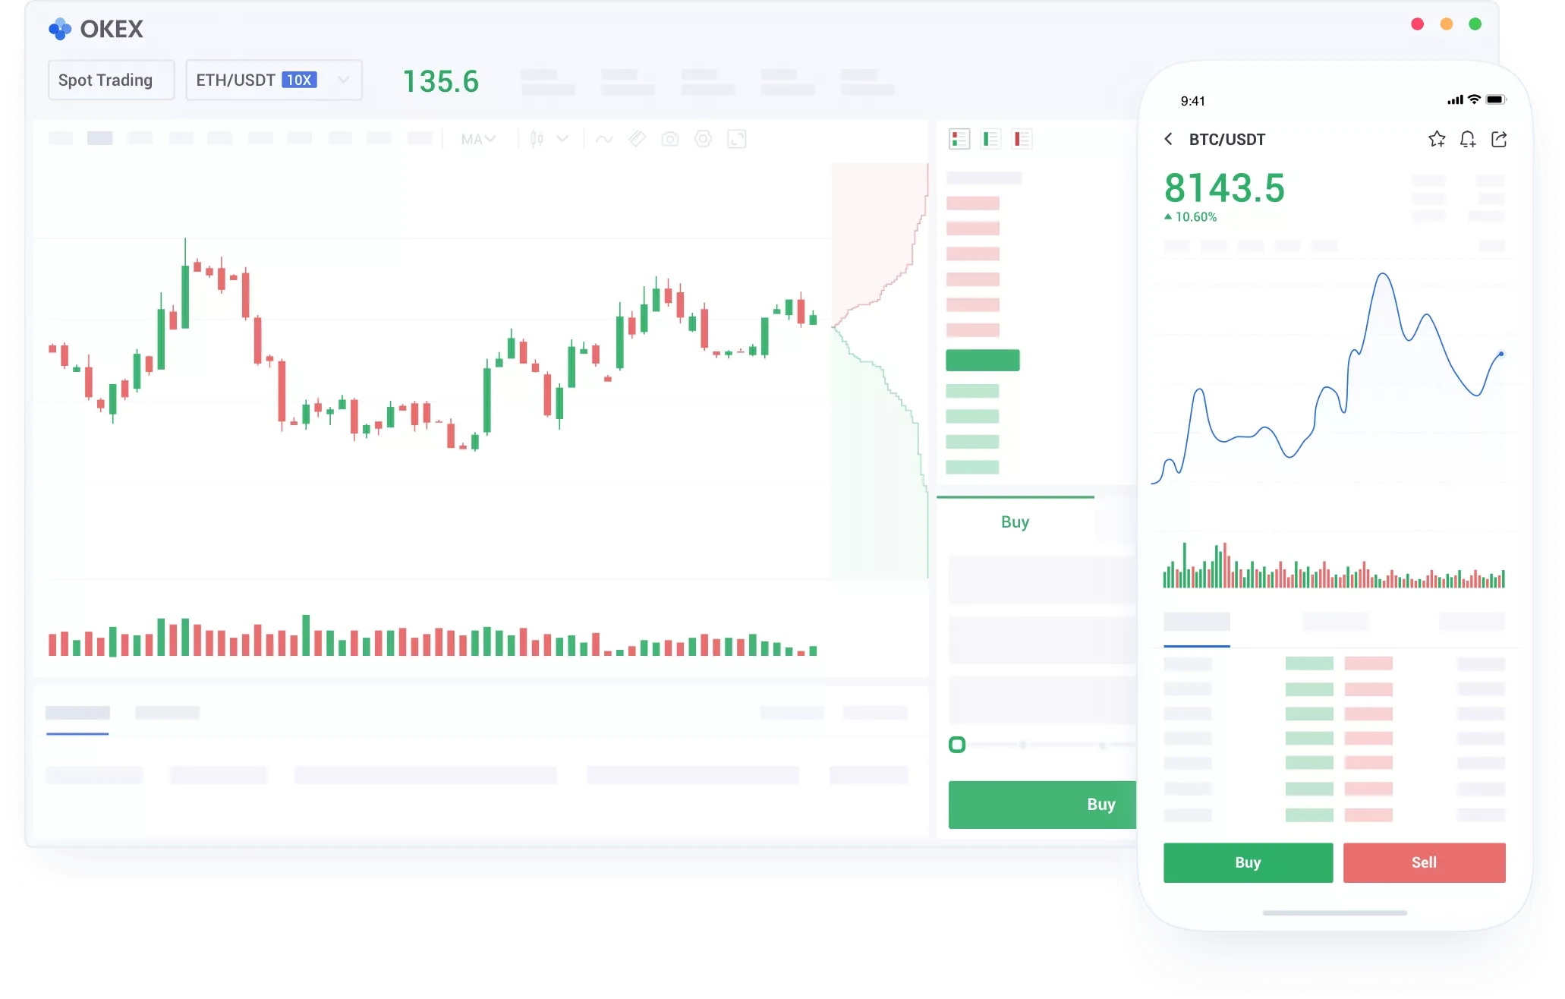This screenshot has width=1565, height=999.
Task: Click the 10X leverage badge
Action: pyautogui.click(x=300, y=80)
